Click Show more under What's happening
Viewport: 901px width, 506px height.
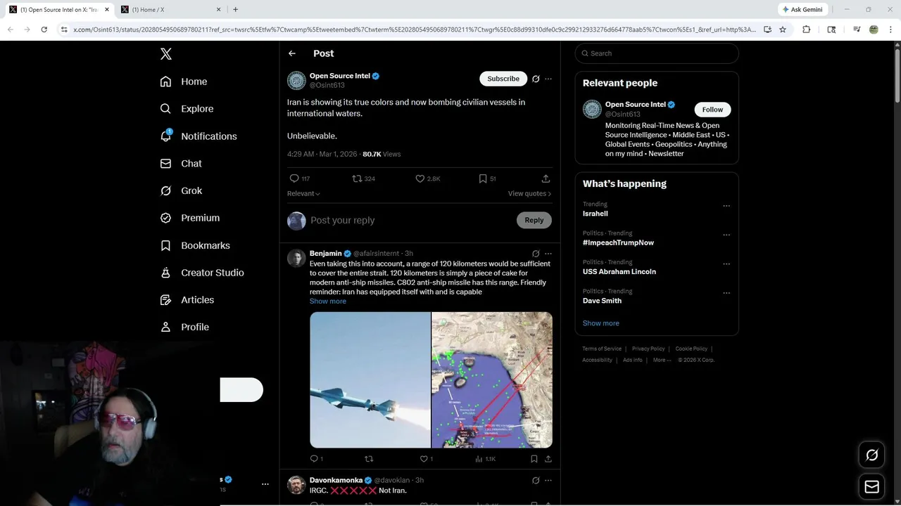[601, 323]
